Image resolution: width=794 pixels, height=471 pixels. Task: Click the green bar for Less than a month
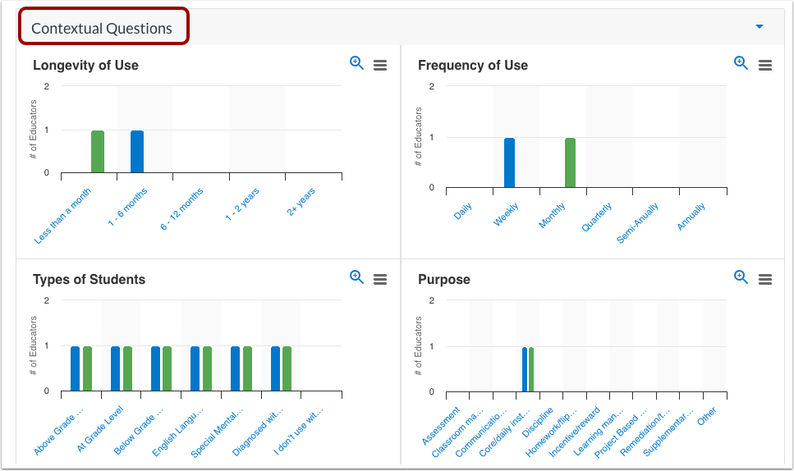click(98, 152)
